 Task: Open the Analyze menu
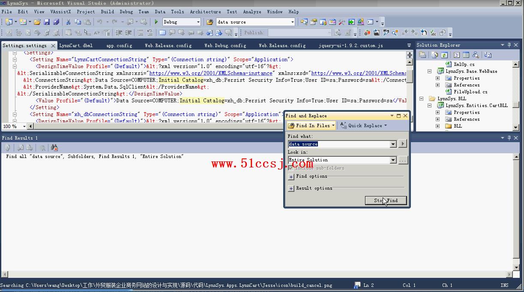click(252, 12)
